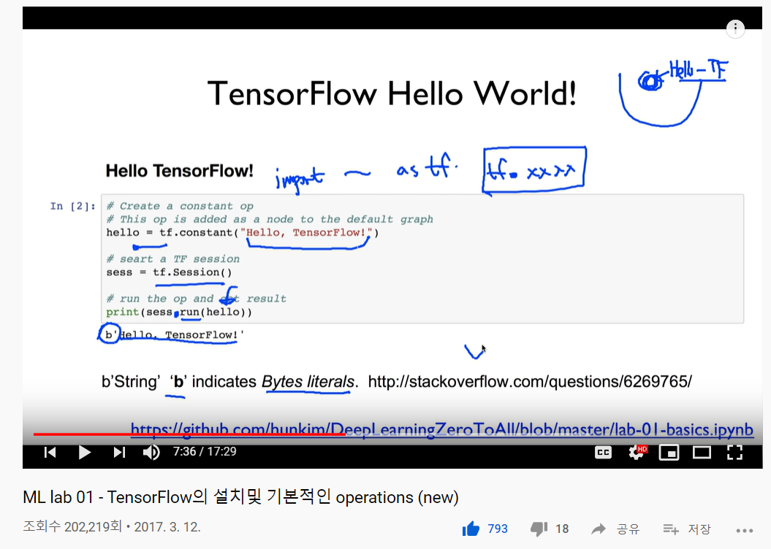Dislike the video (18)
Viewport: 771px width, 549px height.
click(550, 529)
